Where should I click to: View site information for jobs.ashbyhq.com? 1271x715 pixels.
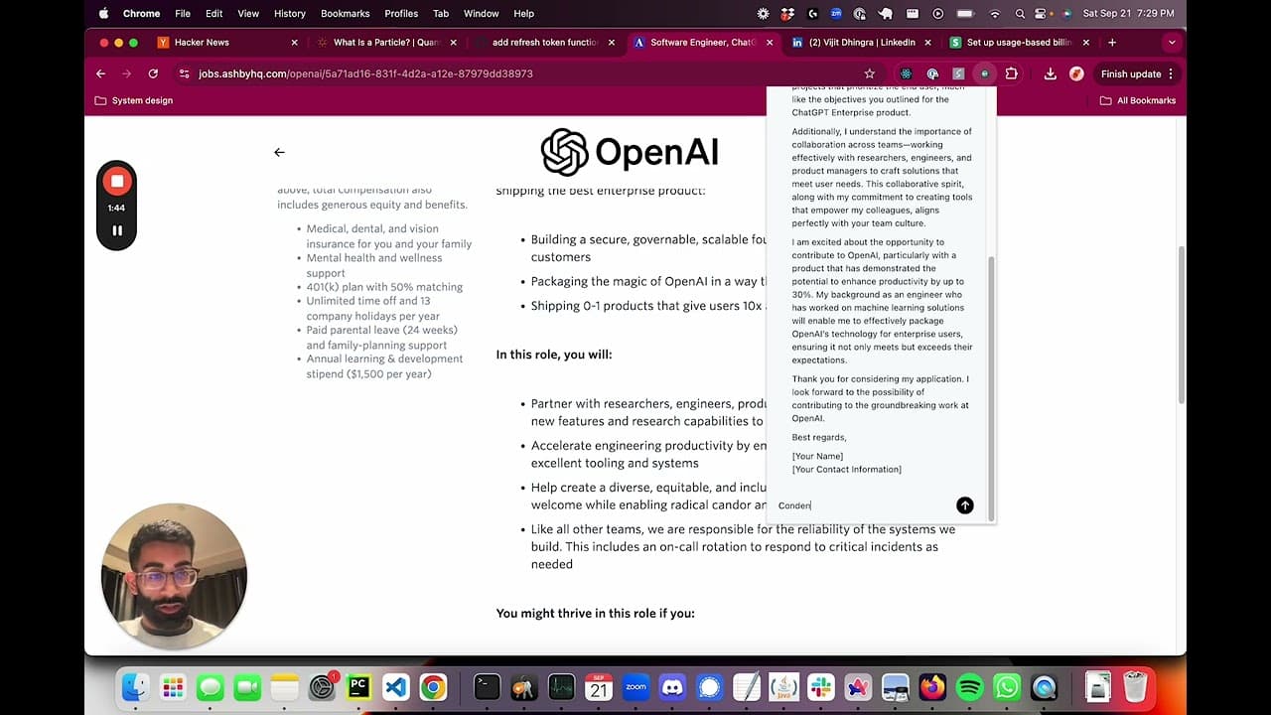tap(184, 73)
